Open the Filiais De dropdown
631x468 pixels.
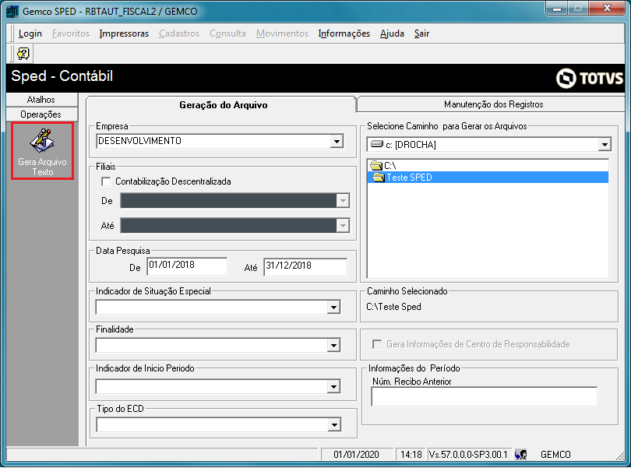point(343,200)
